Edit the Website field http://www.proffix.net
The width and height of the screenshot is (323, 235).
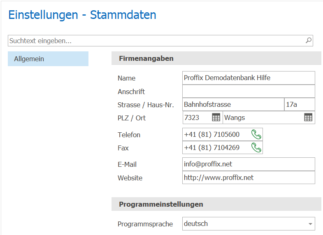pos(249,177)
